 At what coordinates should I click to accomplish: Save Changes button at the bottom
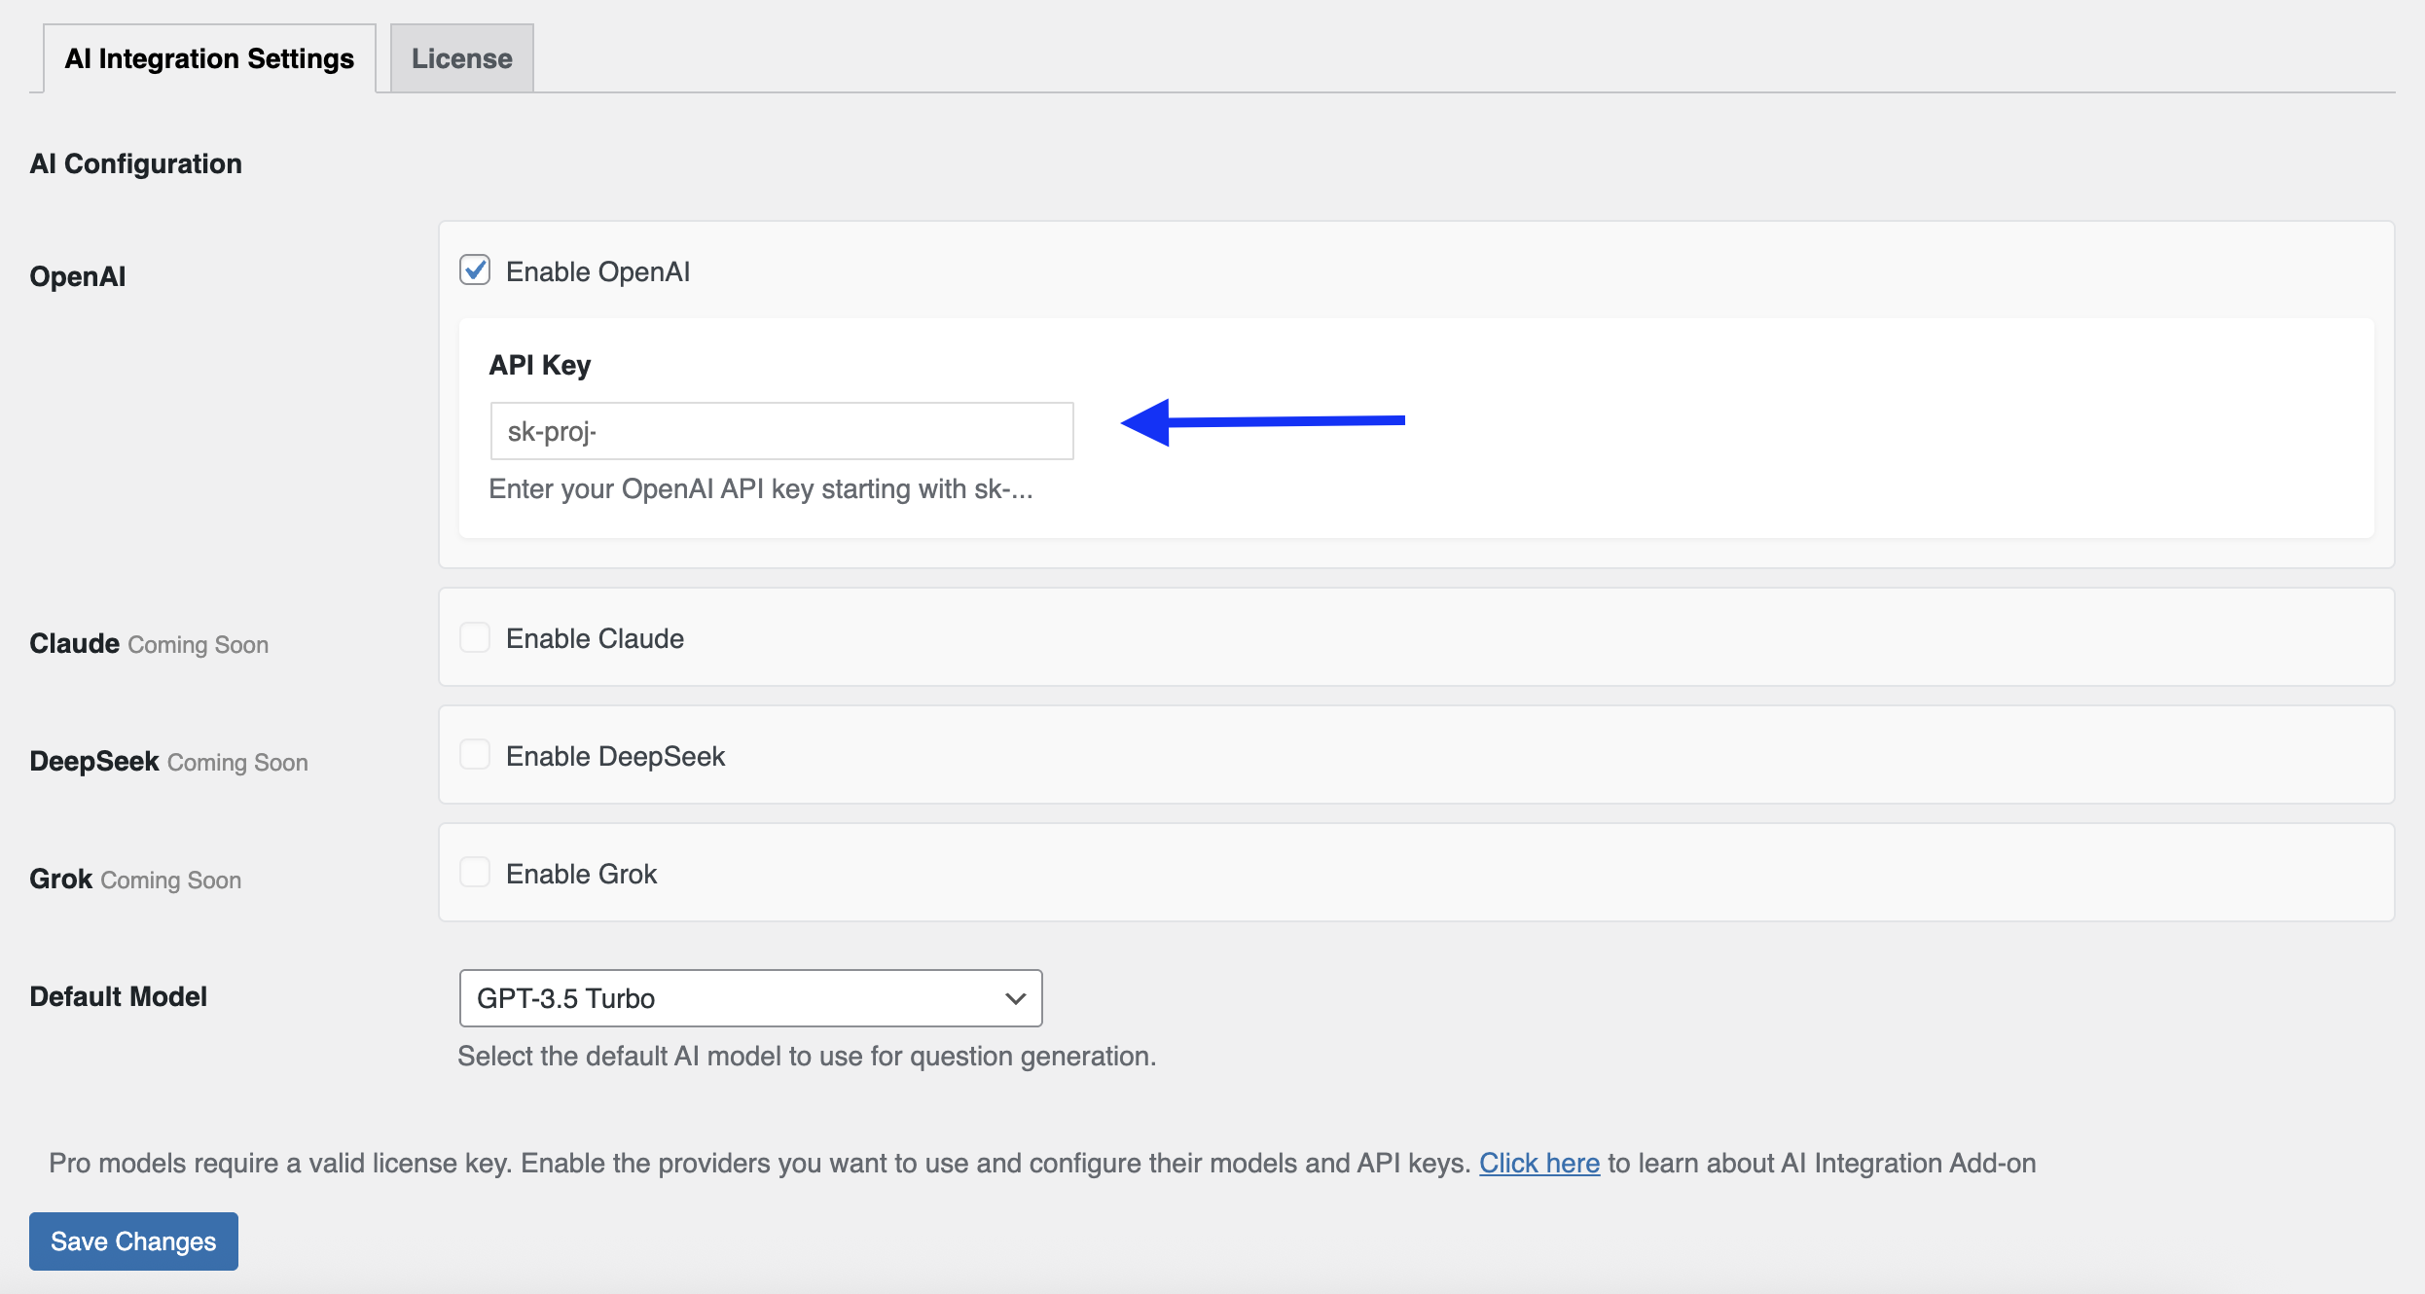click(x=133, y=1241)
